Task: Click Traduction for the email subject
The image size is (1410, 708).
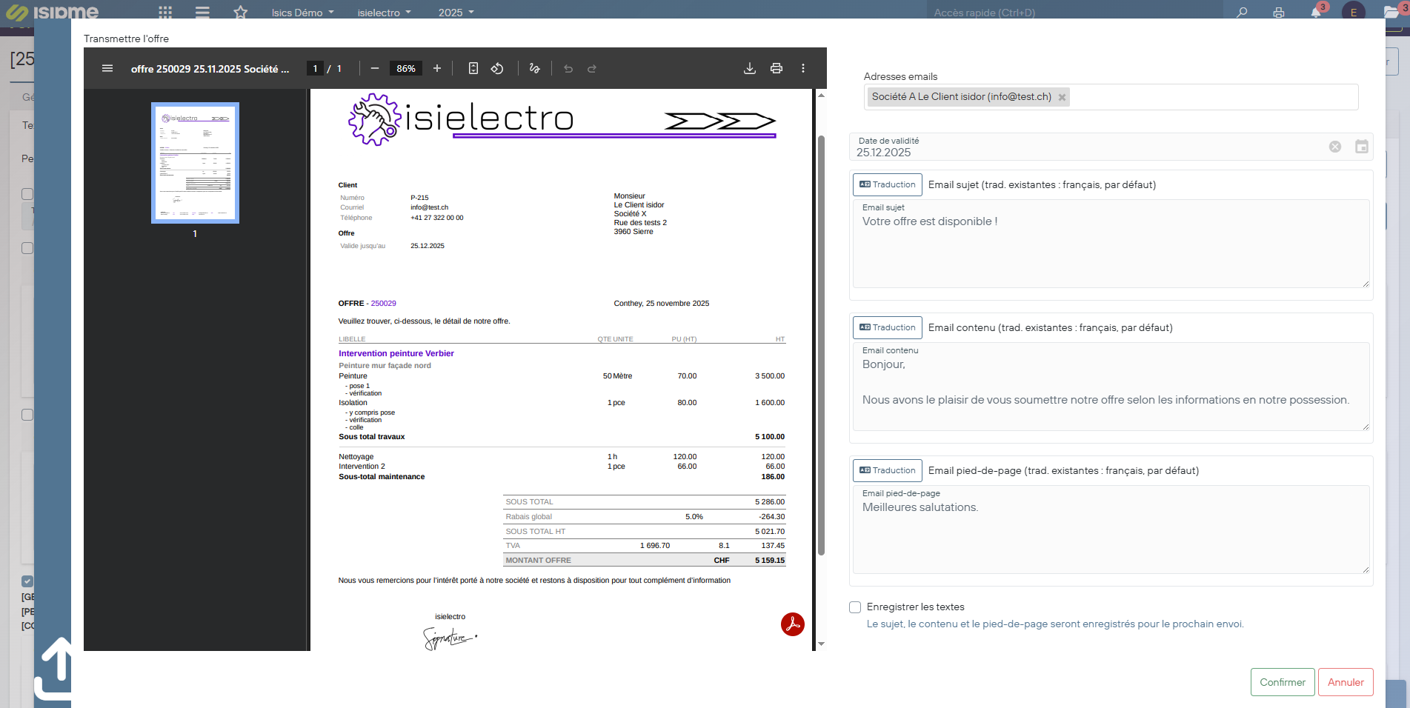Action: tap(887, 184)
